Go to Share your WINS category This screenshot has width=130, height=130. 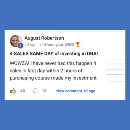click(x=59, y=45)
